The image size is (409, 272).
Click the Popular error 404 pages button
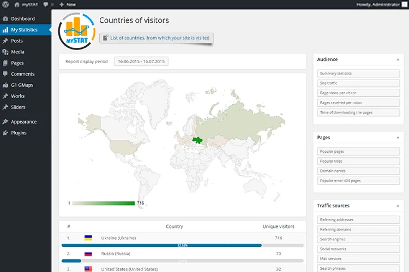coord(358,181)
